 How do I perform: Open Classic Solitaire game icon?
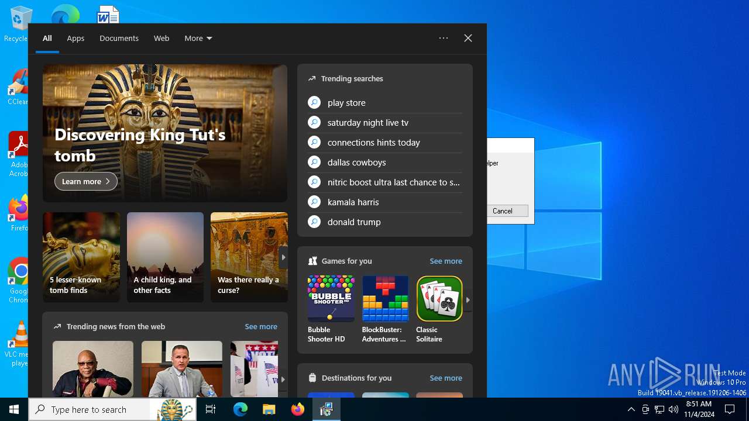tap(439, 299)
